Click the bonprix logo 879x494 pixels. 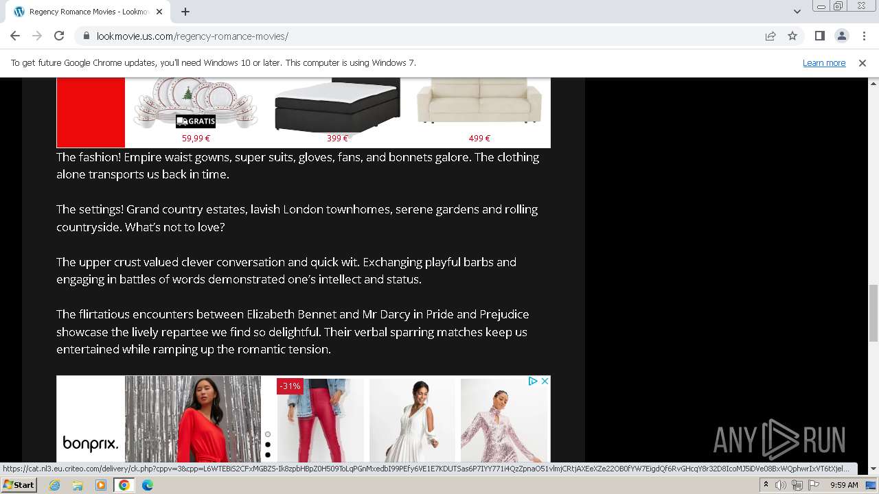click(x=91, y=443)
